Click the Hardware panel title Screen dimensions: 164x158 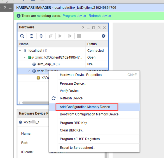27,27
